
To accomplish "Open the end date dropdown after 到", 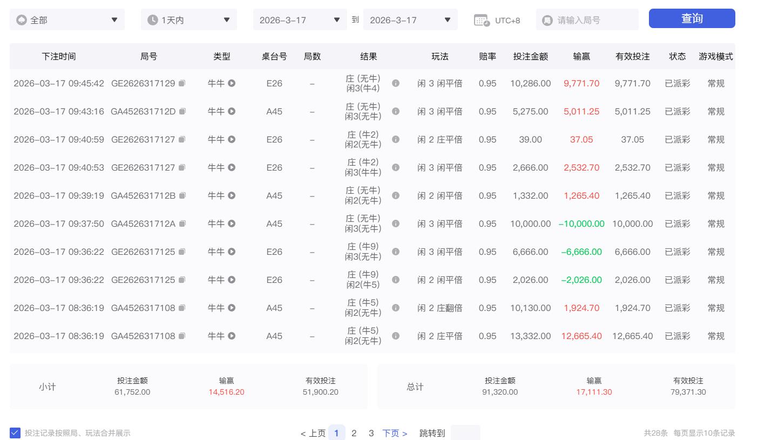I will (x=410, y=19).
